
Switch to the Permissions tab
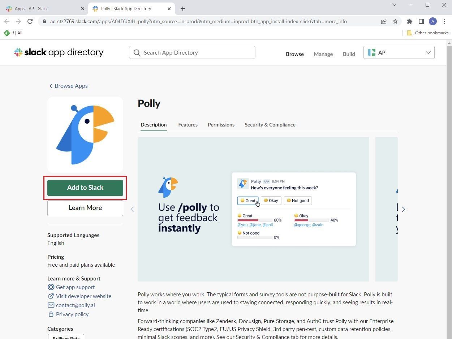[x=221, y=125]
